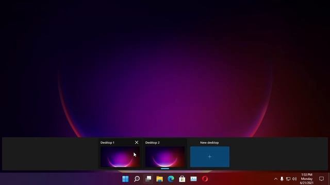Open the volume control icon
The width and height of the screenshot is (330, 185).
294,179
